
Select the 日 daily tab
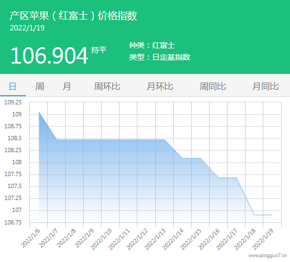(12, 86)
